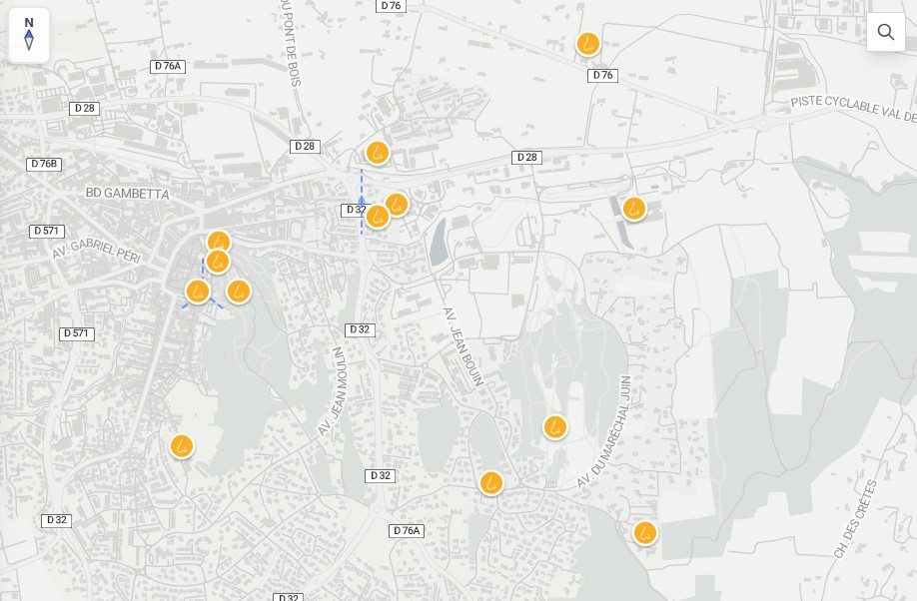Open the second-from-top marker in the western cluster
Viewport: 917px width, 601px height.
click(x=218, y=263)
